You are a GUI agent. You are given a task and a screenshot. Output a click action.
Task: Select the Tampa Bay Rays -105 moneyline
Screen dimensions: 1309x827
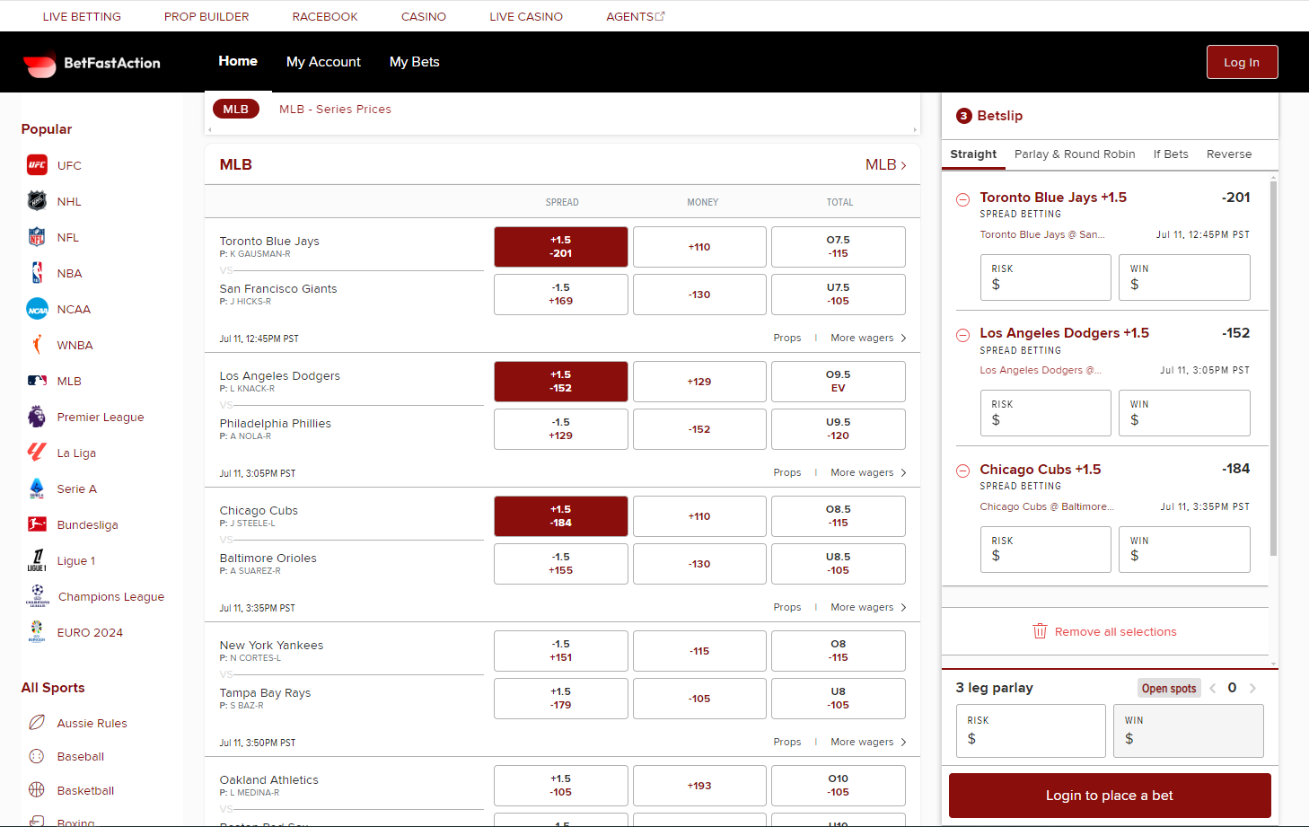point(699,699)
